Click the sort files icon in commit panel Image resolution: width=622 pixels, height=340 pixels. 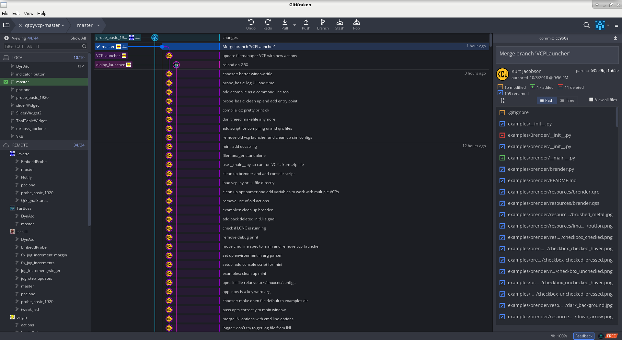pyautogui.click(x=502, y=100)
